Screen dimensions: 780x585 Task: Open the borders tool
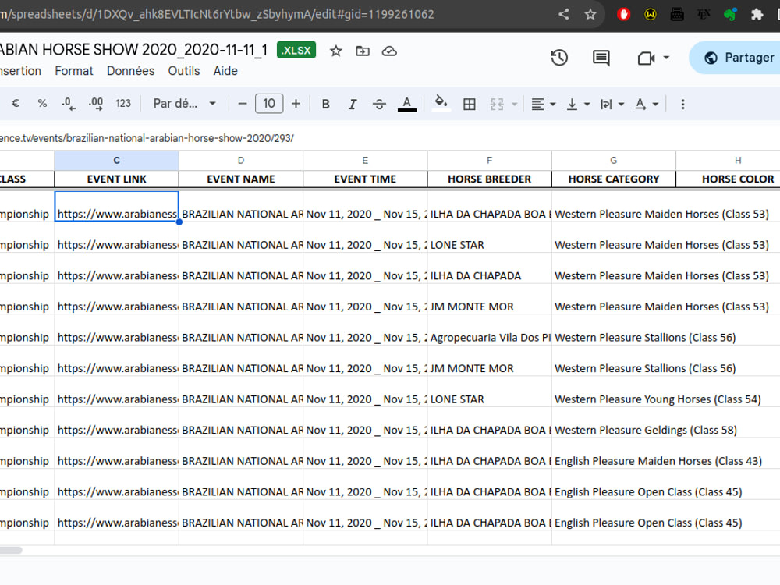click(x=469, y=104)
